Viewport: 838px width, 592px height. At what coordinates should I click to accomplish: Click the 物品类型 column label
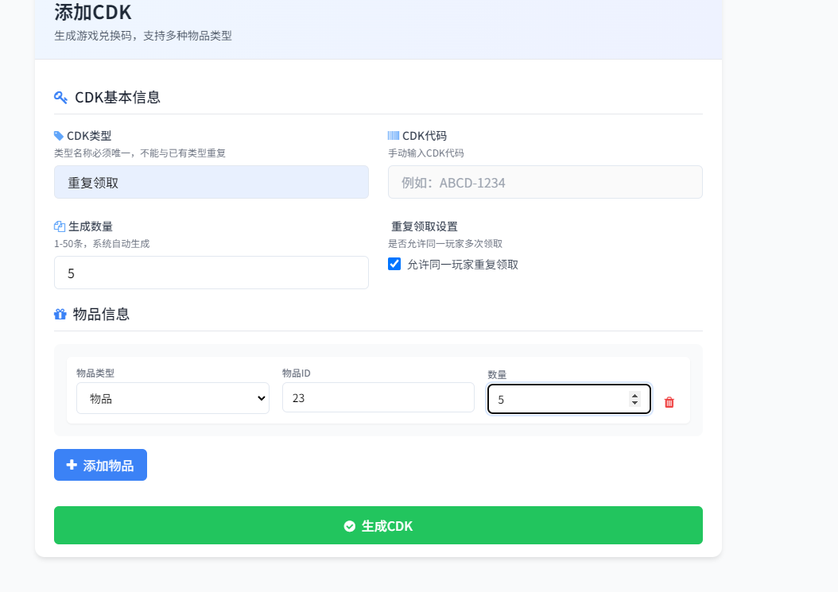pos(95,373)
